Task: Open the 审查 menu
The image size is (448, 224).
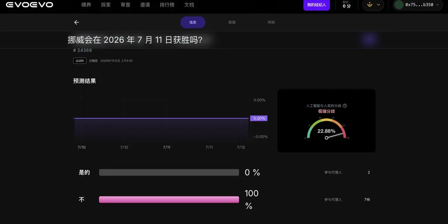Action: click(125, 5)
